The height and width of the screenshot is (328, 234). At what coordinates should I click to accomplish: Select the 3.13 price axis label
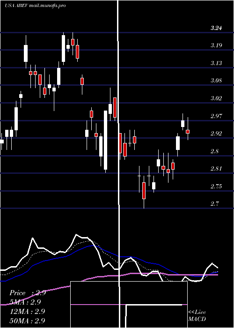216,63
